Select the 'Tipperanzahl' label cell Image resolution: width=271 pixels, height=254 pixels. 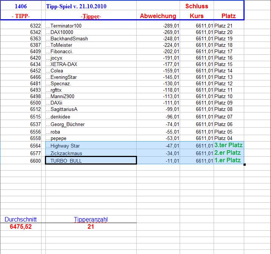tap(91, 219)
